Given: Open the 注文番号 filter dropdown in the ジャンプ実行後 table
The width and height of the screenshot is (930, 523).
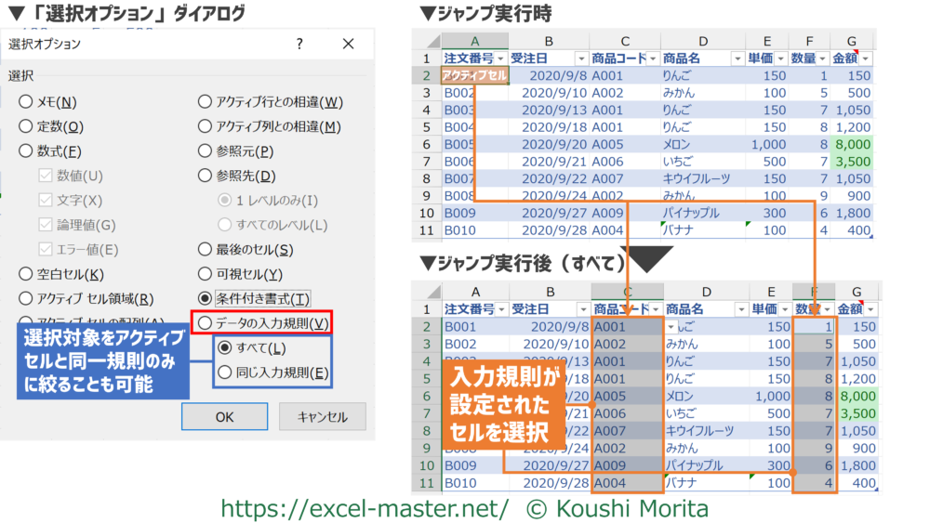Looking at the screenshot, I should tap(499, 308).
